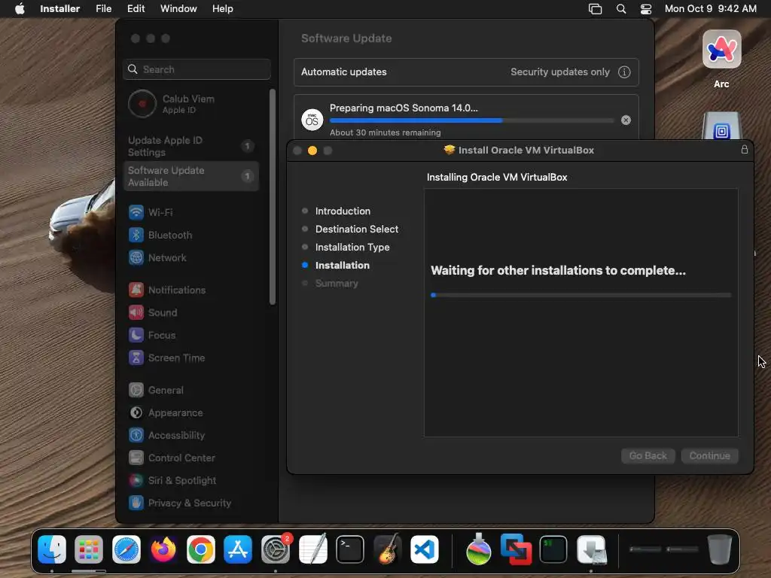Click the Introduction step in the installer
The width and height of the screenshot is (771, 578).
tap(343, 211)
